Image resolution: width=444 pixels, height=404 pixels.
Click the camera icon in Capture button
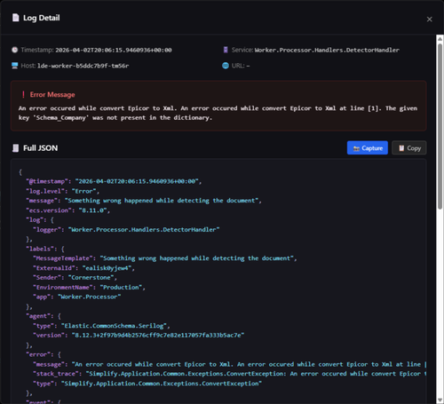pyautogui.click(x=356, y=148)
